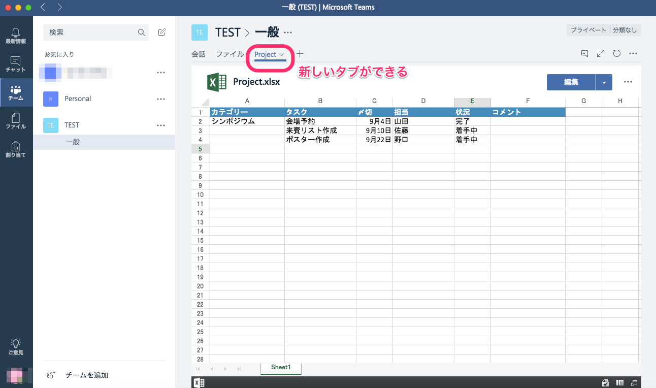
Task: Select the チーム sidebar icon
Action: tap(16, 92)
